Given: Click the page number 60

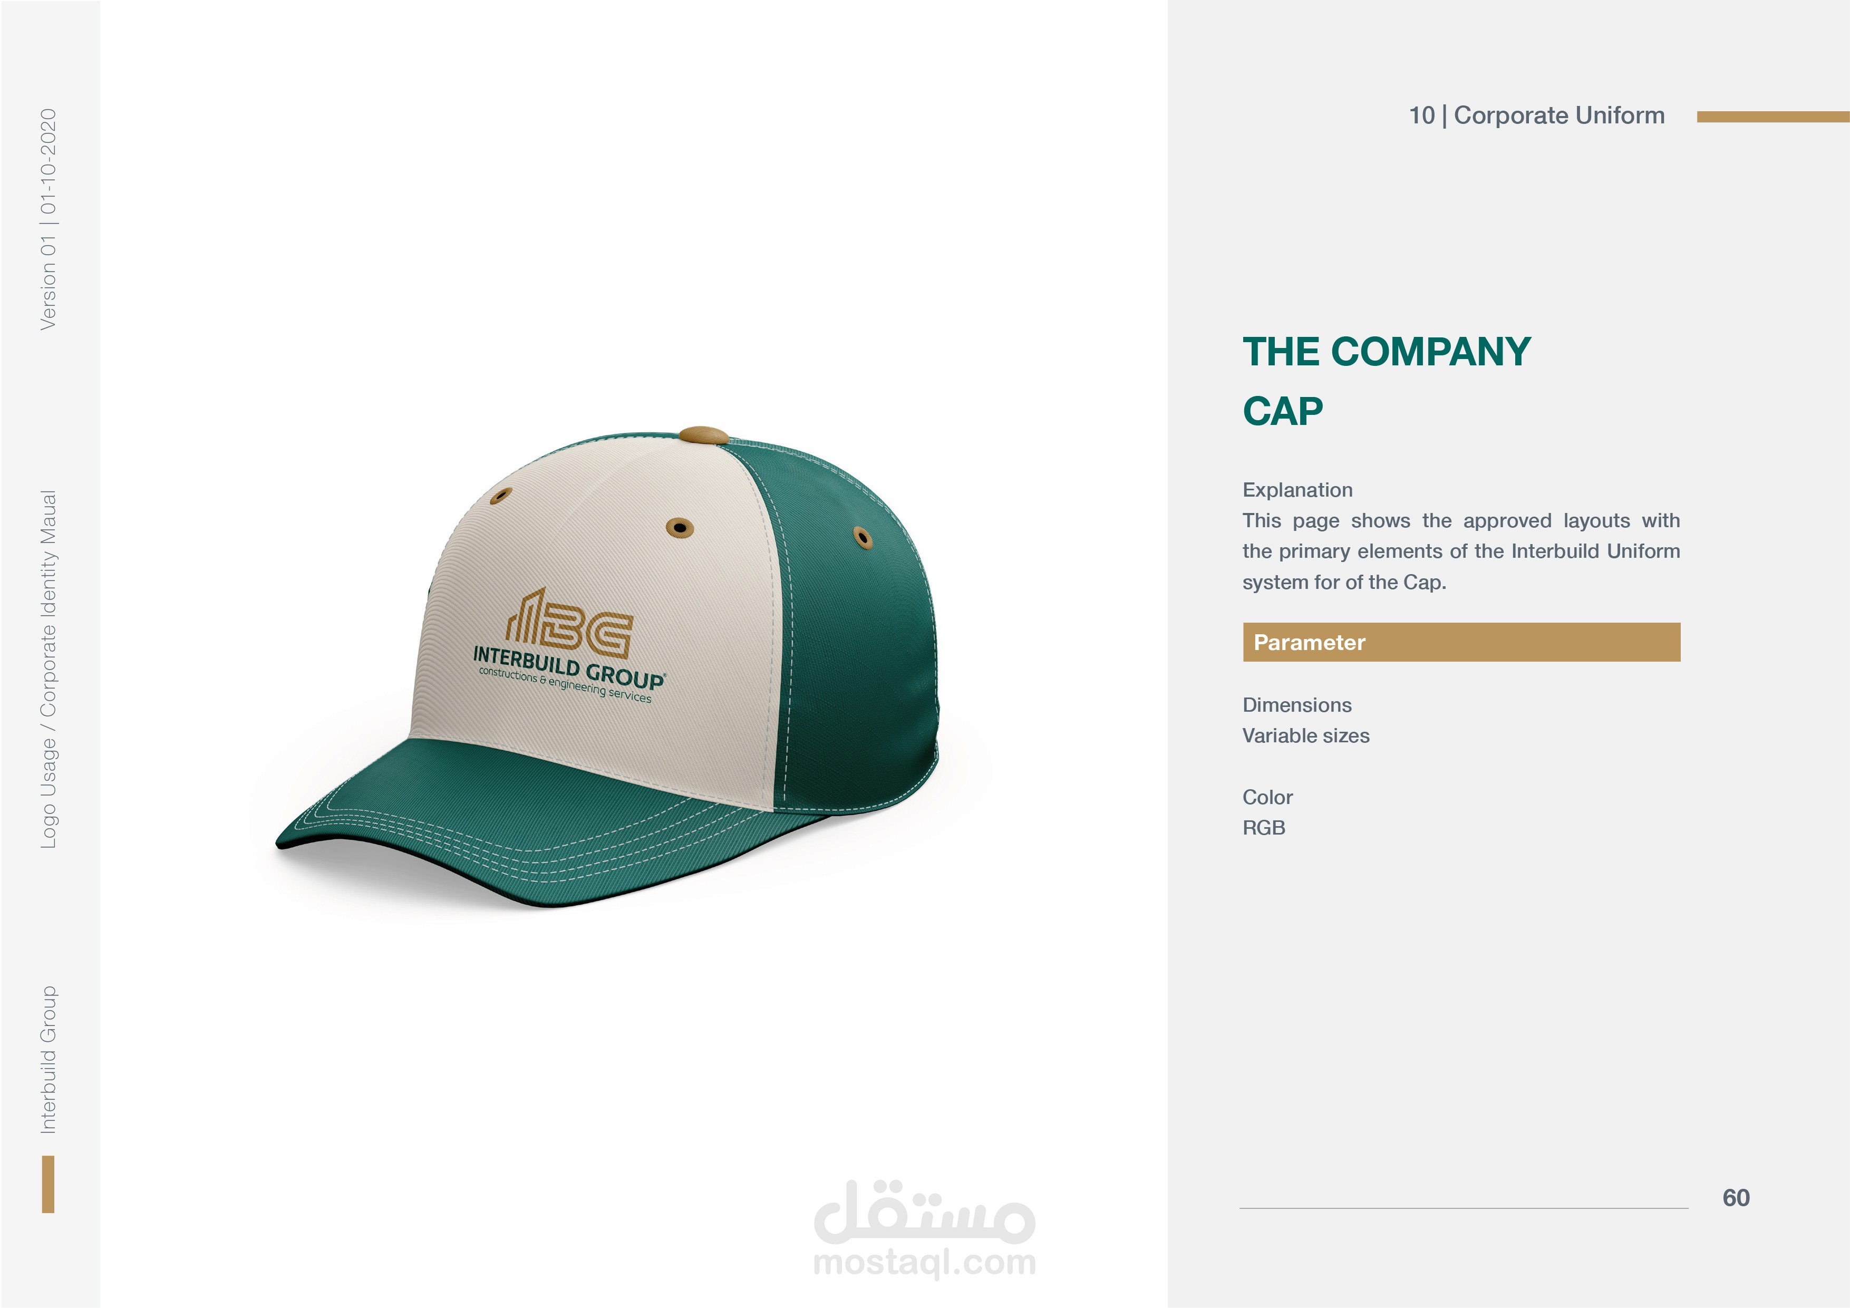Looking at the screenshot, I should click(1737, 1198).
